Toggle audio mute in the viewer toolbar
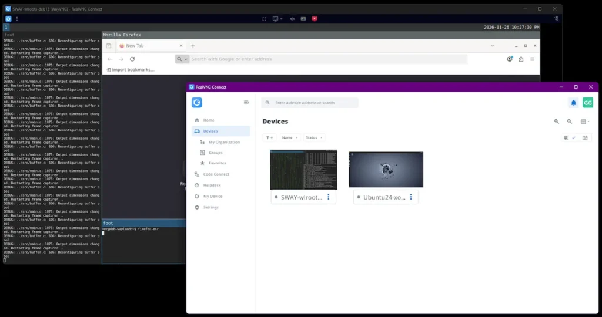Viewport: 602px width, 317px height. [x=292, y=19]
